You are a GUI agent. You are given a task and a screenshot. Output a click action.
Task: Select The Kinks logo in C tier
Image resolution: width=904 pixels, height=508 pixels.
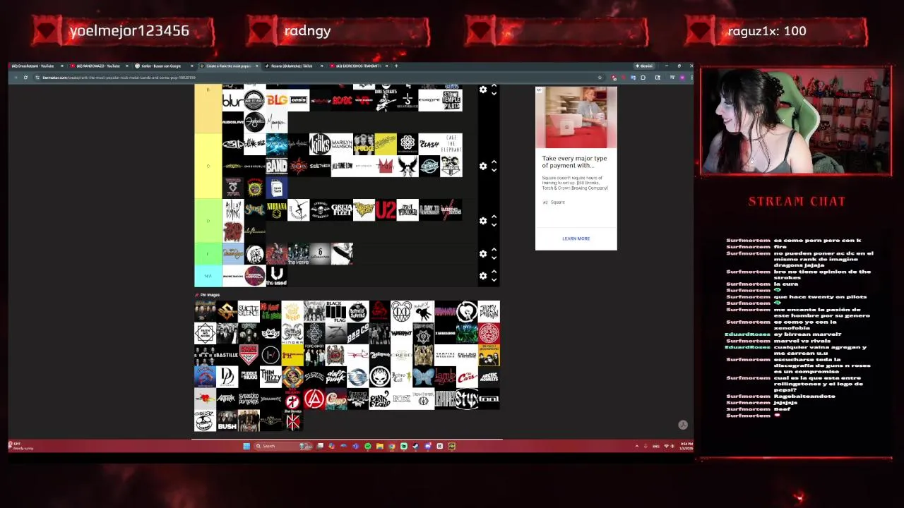[320, 144]
